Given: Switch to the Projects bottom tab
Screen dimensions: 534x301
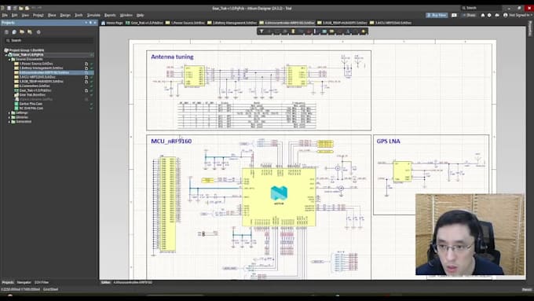Looking at the screenshot, I should tap(8, 282).
